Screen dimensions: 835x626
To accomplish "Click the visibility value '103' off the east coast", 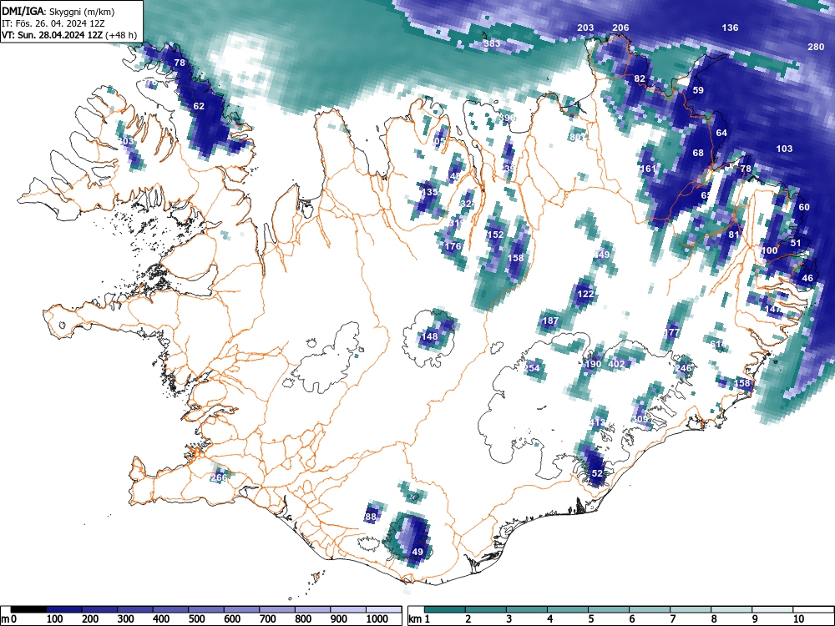I will pyautogui.click(x=784, y=149).
